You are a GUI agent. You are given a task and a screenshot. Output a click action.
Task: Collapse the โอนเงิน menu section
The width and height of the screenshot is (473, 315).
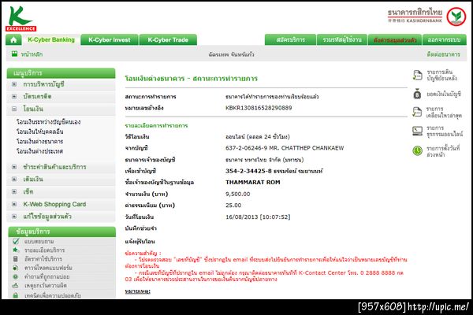(14, 109)
